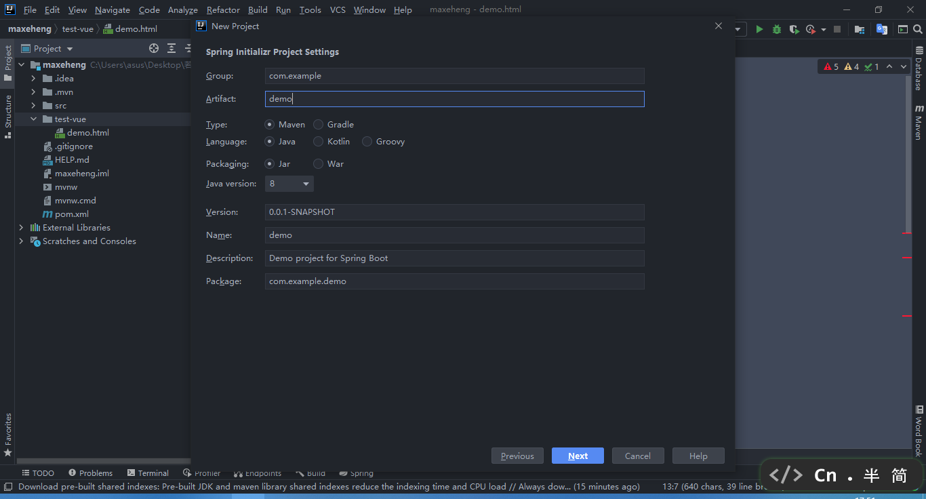926x499 pixels.
Task: Switch to the Terminal tool tab
Action: [148, 473]
